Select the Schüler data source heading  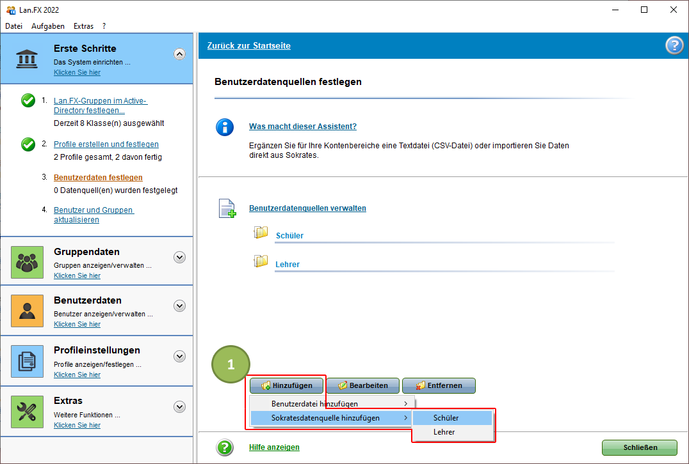289,235
